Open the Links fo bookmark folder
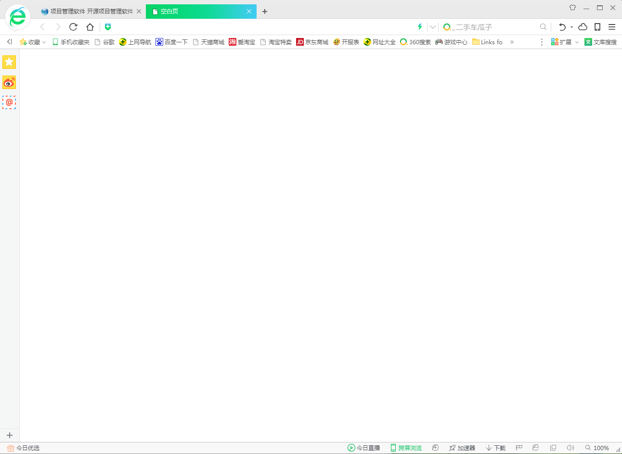 [x=487, y=42]
